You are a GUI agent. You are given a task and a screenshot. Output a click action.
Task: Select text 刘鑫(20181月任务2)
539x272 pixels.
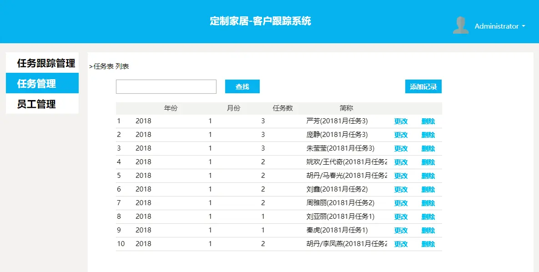[337, 189]
